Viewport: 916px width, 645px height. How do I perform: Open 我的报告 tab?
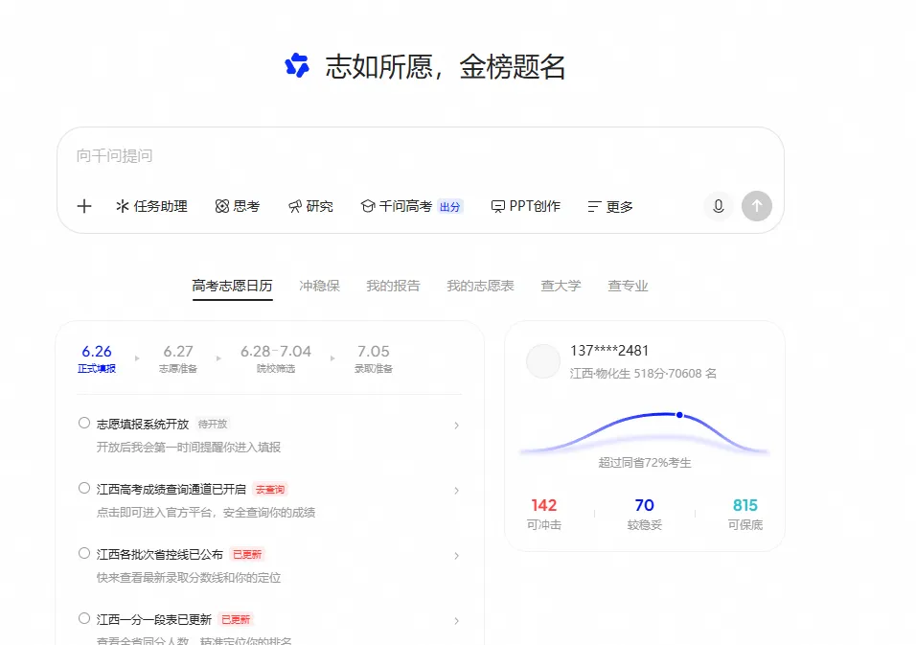[x=393, y=286]
